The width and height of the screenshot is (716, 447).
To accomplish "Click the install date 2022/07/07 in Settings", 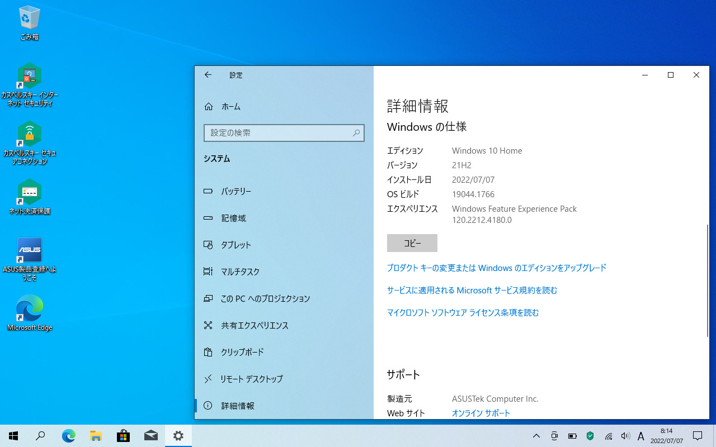I will tap(473, 179).
